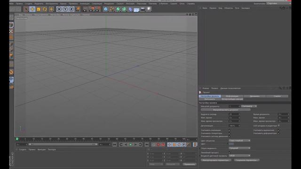Image resolution: width=301 pixels, height=169 pixels.
Task: Click the Кадров в секунду stepper arrows
Action: 239,114
